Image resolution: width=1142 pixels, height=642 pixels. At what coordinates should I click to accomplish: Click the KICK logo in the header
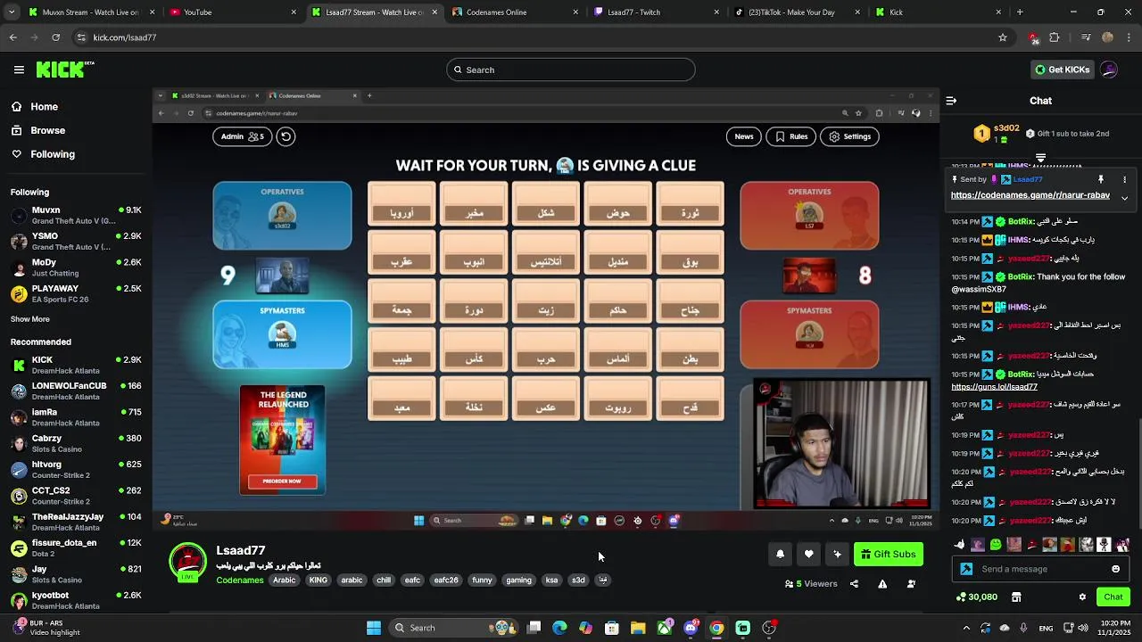coord(64,70)
